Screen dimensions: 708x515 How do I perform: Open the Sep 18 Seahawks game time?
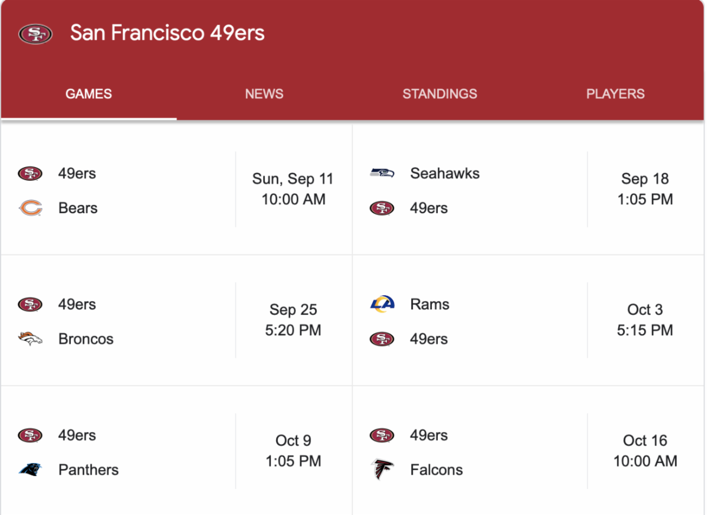coord(645,189)
